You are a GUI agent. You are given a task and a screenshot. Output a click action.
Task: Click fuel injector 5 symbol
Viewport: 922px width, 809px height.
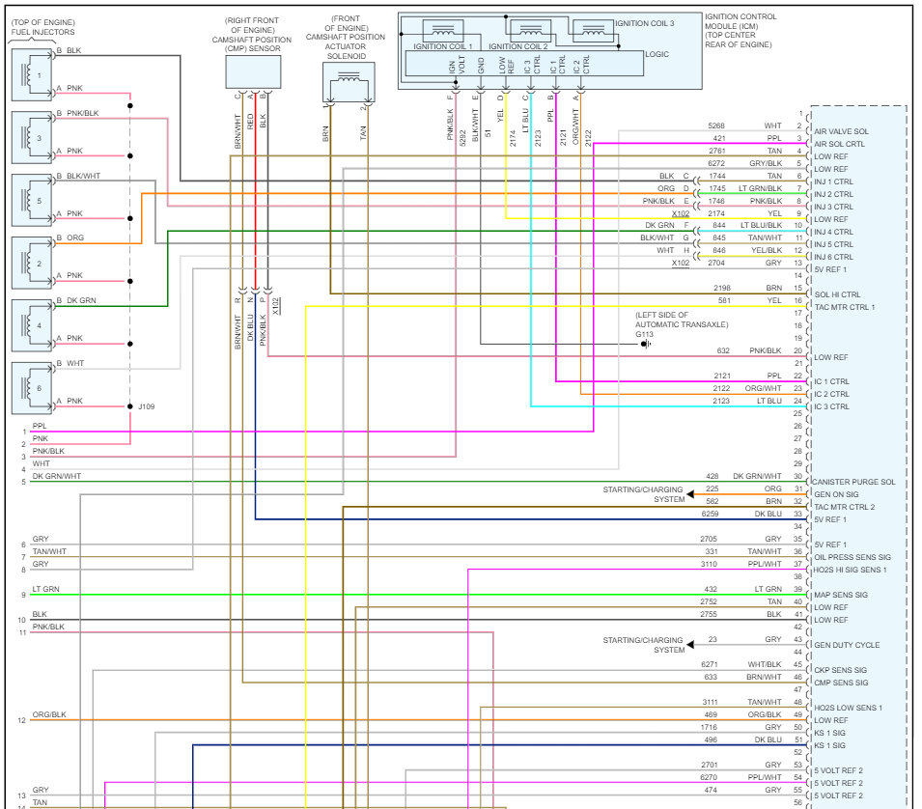point(32,201)
